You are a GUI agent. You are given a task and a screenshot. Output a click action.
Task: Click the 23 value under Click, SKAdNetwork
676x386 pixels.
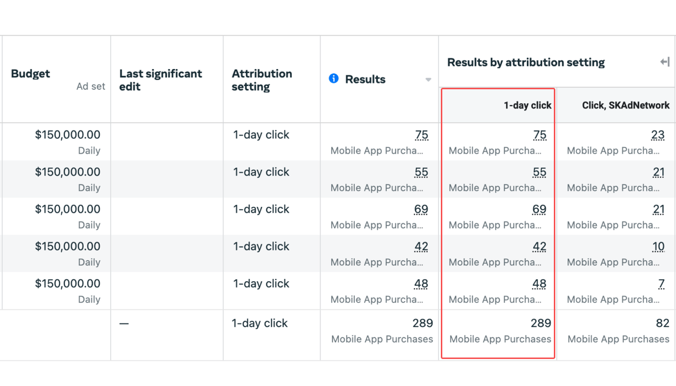click(658, 135)
